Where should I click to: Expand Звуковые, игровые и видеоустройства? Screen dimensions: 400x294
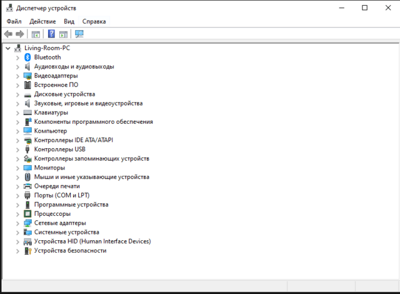pyautogui.click(x=17, y=104)
